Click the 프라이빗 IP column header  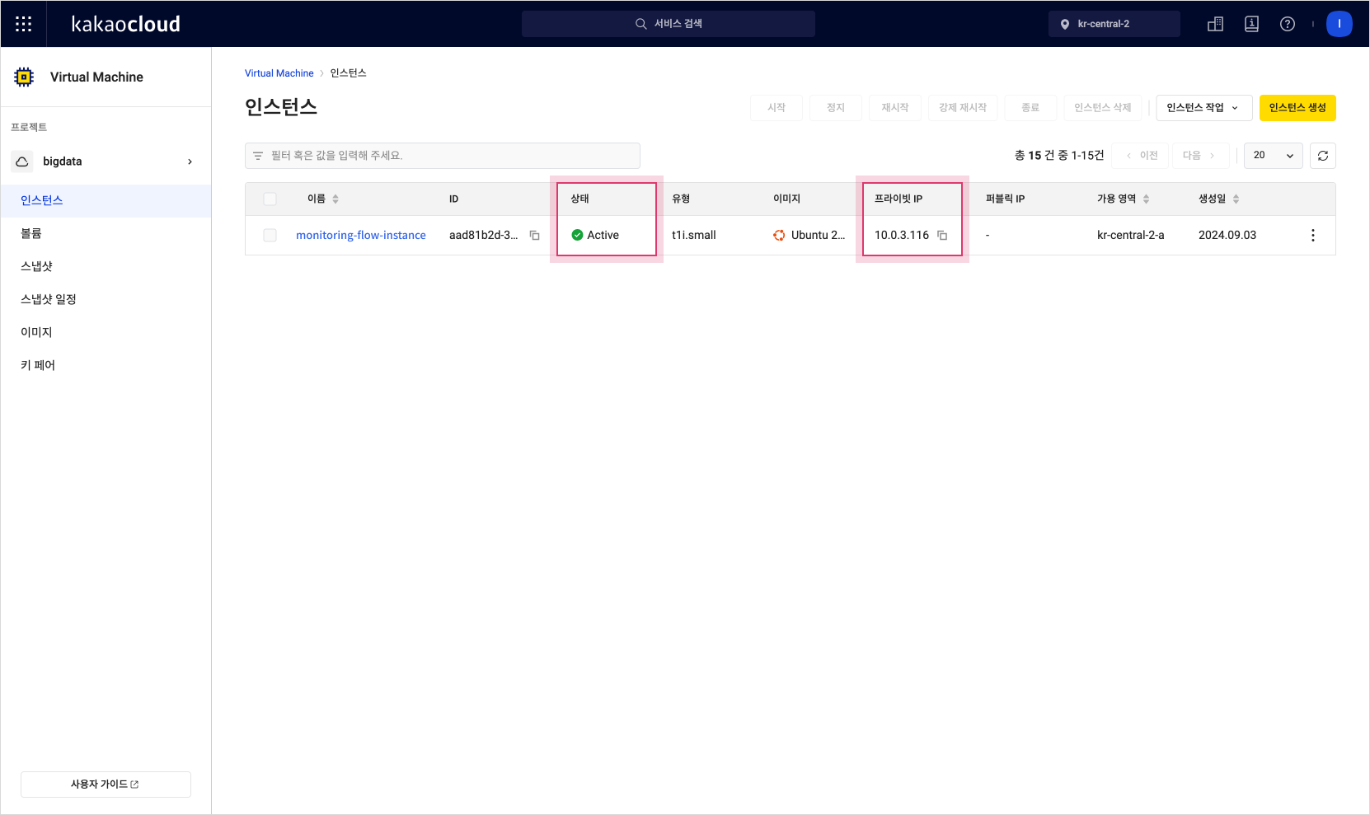[x=898, y=199]
